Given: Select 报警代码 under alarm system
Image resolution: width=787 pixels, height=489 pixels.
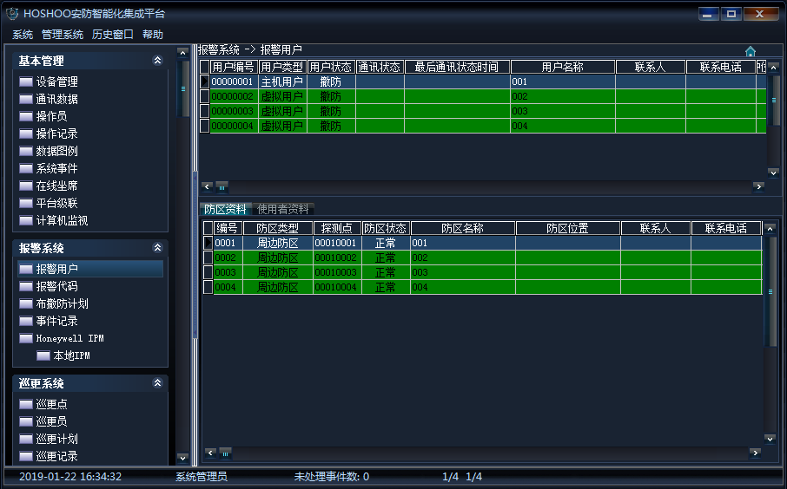Looking at the screenshot, I should point(56,286).
